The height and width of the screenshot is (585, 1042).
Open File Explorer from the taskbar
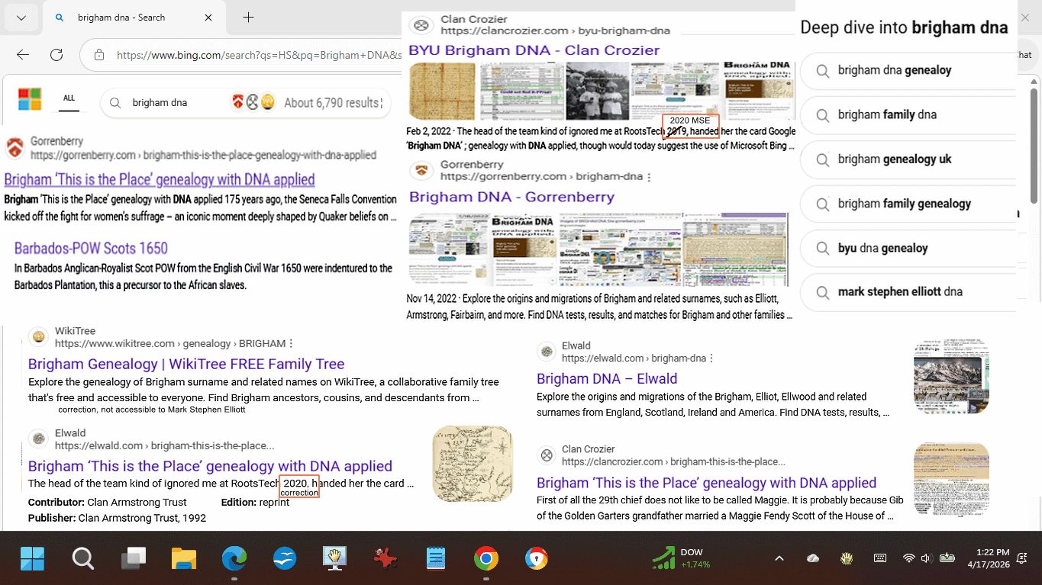184,559
